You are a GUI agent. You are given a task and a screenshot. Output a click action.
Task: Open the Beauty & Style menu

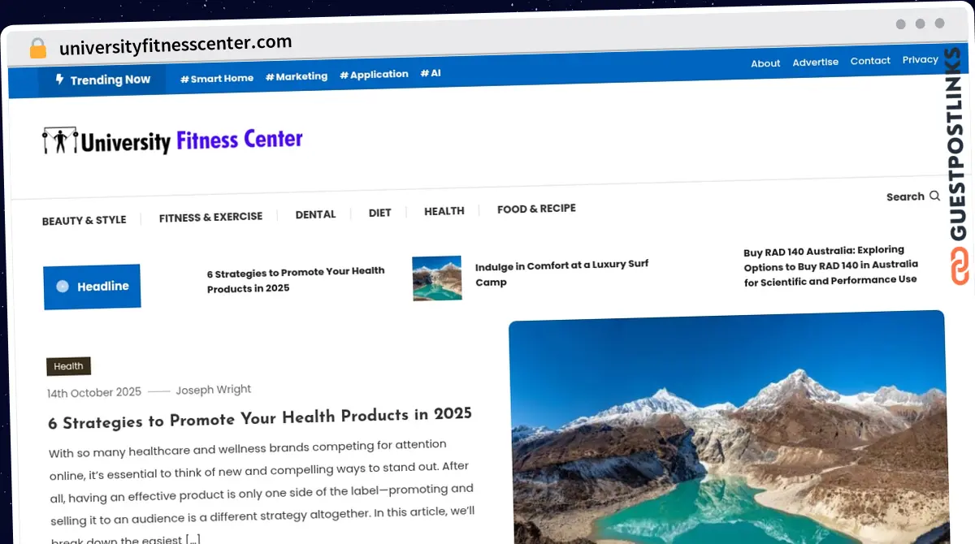[84, 220]
